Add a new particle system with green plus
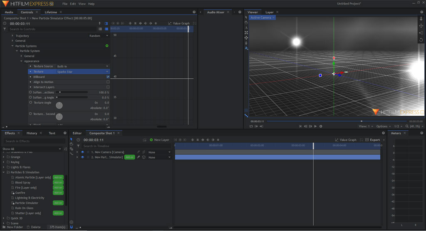The image size is (426, 231). [107, 46]
